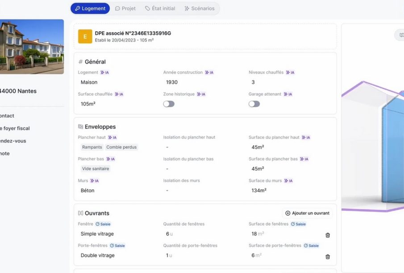
Task: Click the house photo thumbnail
Action: pos(31,46)
